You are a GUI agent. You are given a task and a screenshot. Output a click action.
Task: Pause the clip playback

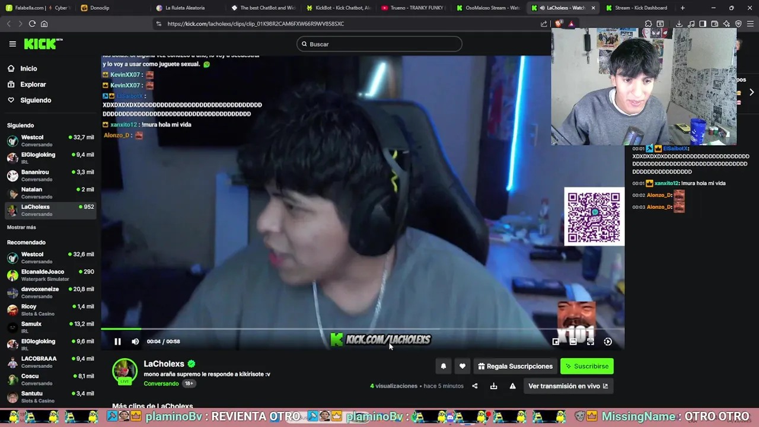click(117, 342)
